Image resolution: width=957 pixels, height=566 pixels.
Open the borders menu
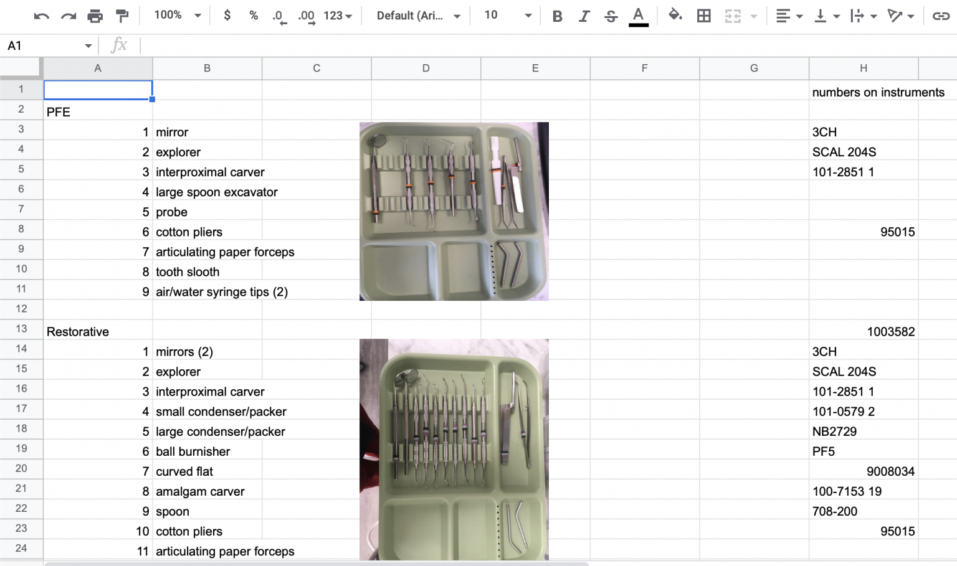pos(703,16)
